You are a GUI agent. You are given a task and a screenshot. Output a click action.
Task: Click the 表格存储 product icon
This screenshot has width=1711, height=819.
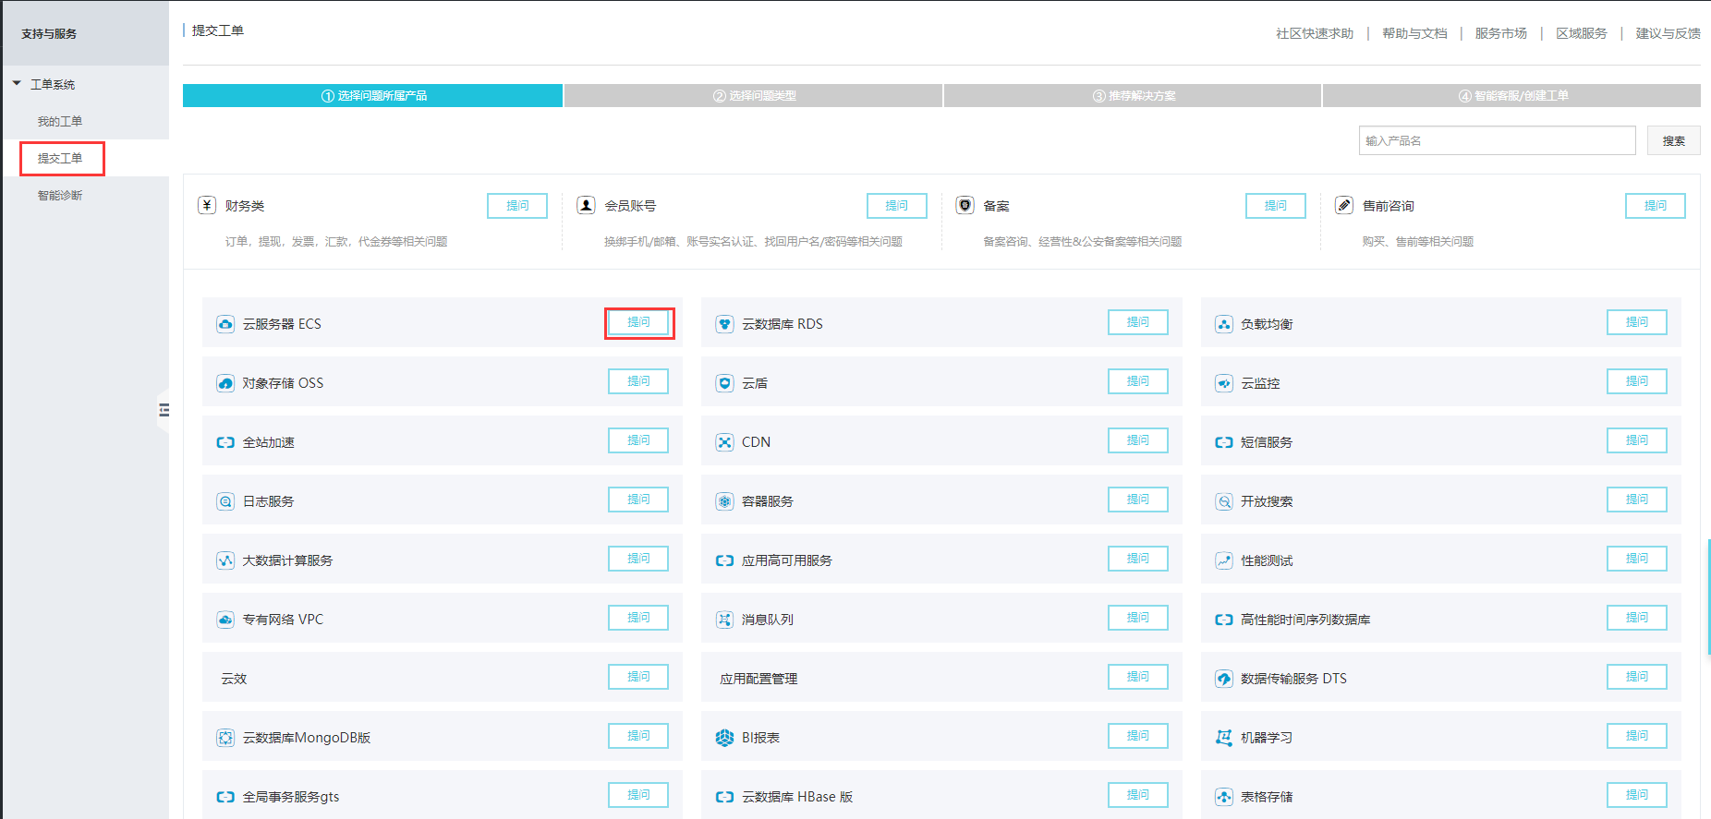click(x=1224, y=797)
